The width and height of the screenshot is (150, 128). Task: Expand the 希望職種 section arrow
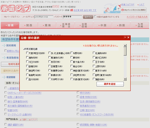coord(4,77)
